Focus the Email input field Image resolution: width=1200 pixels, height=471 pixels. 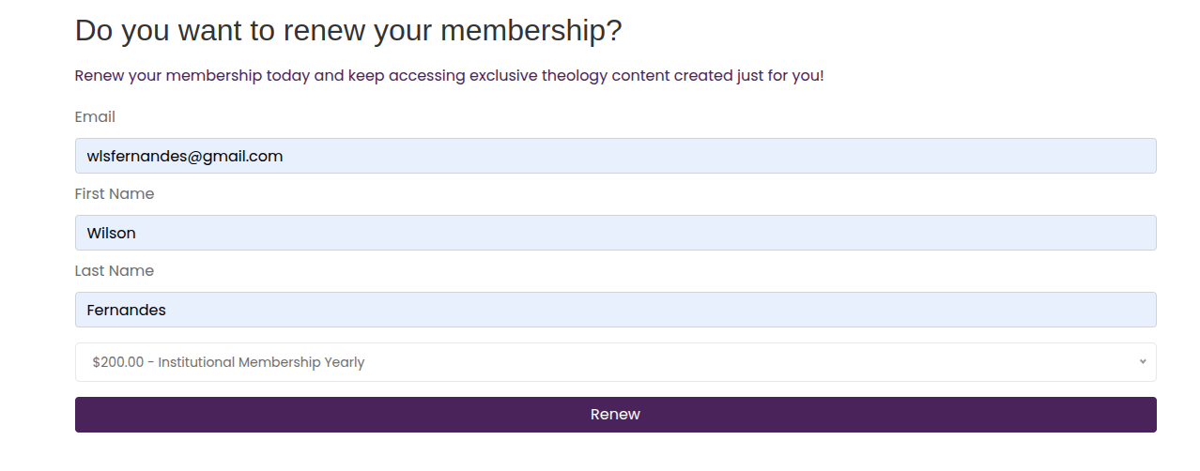coord(615,156)
